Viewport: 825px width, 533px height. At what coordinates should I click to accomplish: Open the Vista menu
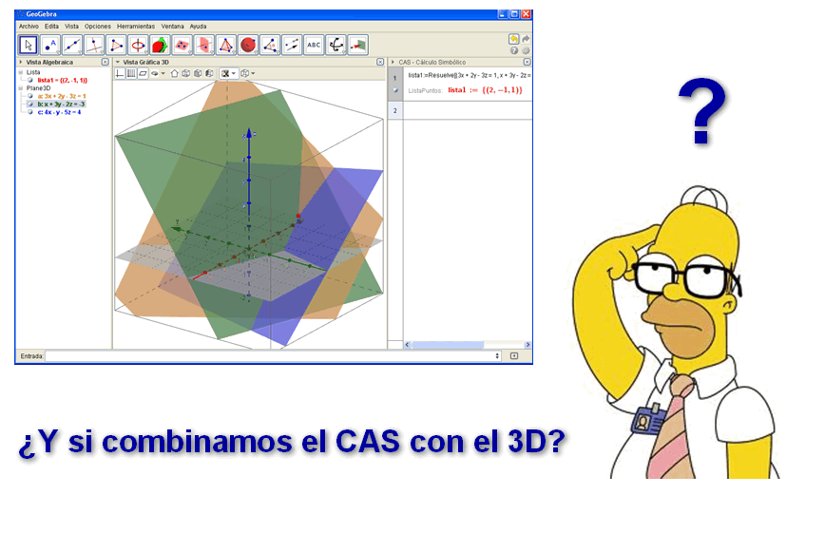[71, 27]
